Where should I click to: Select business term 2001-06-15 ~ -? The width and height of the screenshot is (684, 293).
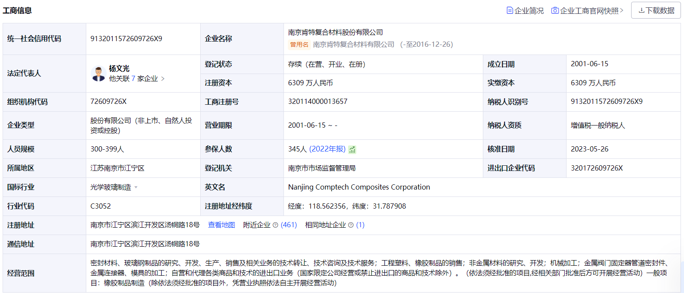(x=313, y=126)
